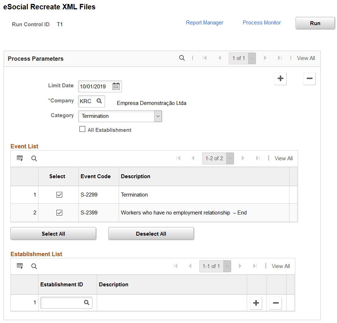Click View All in the Event List

(283, 158)
